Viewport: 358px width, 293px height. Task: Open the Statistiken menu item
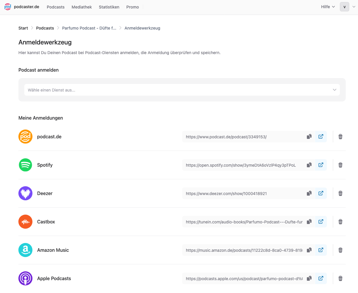(109, 7)
